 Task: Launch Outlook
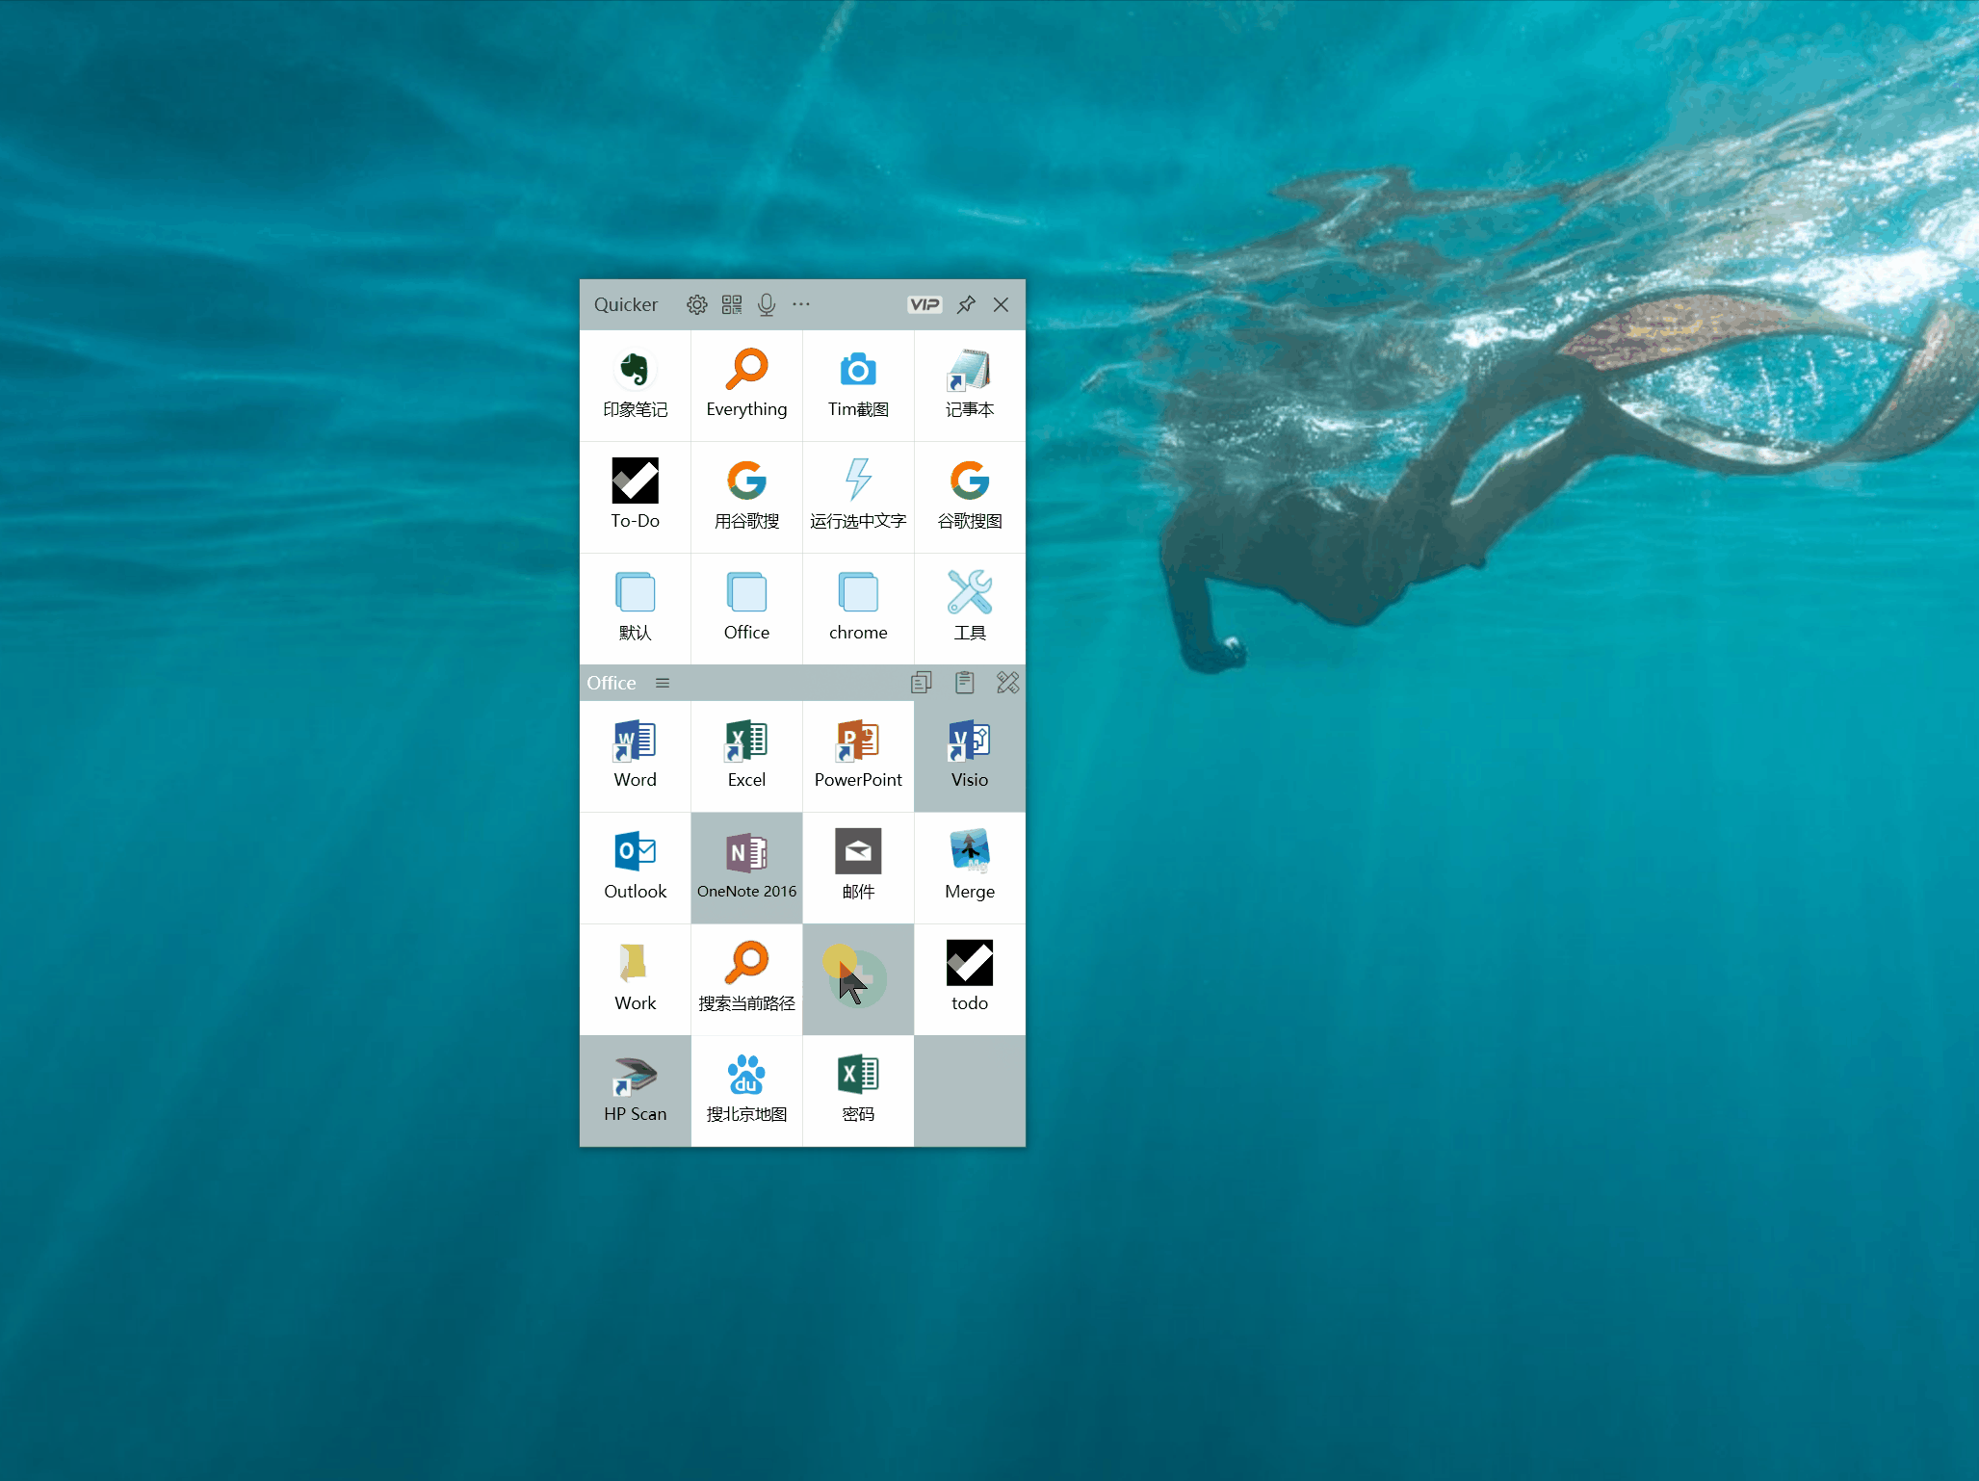tap(636, 869)
